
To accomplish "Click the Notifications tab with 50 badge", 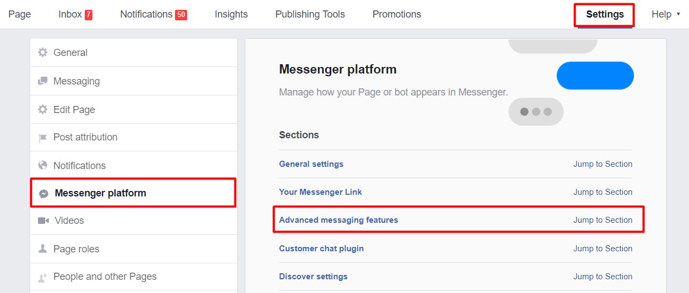I will (x=154, y=14).
